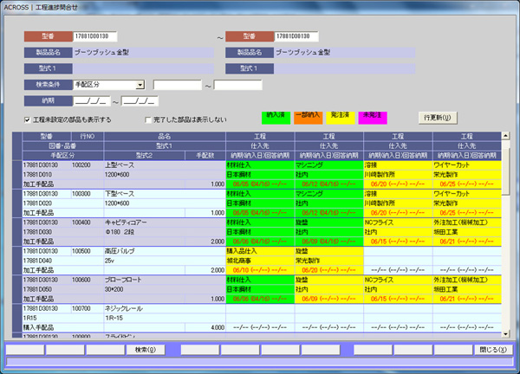This screenshot has width=520, height=374.
Task: Click the 行NO column header
Action: [x=88, y=136]
